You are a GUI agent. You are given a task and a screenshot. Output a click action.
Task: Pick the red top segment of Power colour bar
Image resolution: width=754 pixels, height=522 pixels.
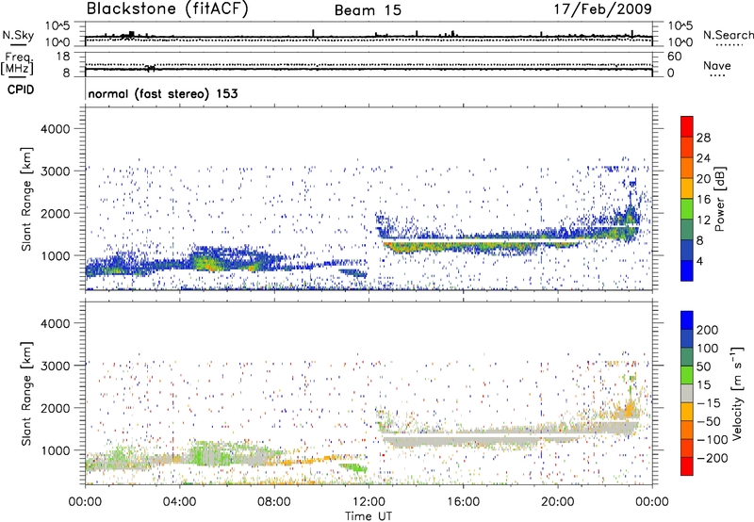click(687, 126)
